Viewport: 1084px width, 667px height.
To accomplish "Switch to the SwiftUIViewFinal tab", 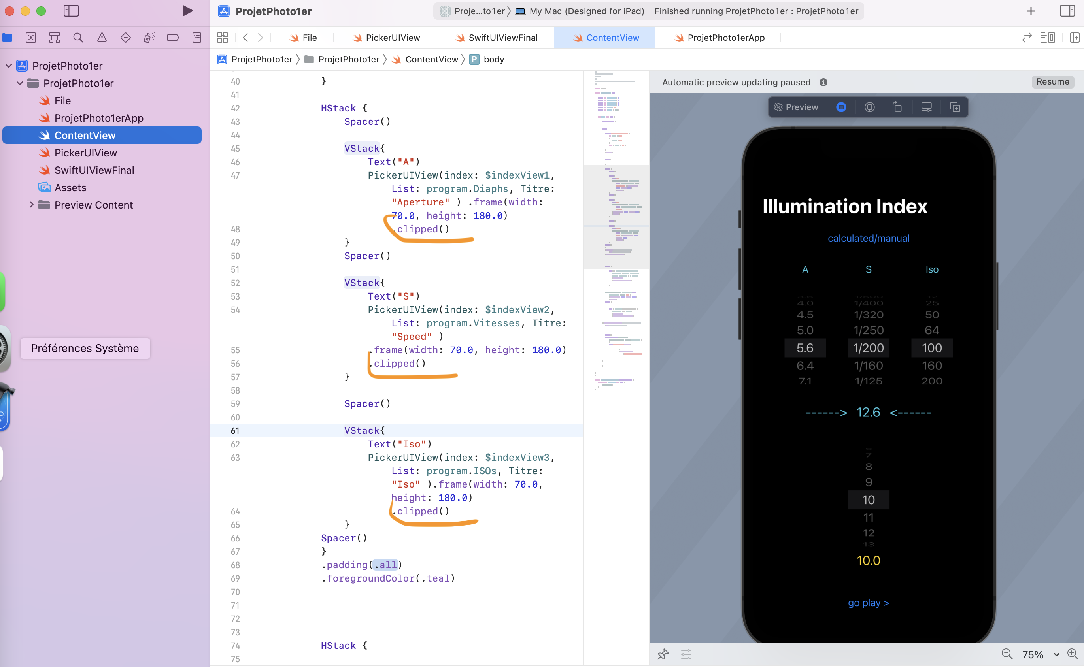I will point(503,38).
